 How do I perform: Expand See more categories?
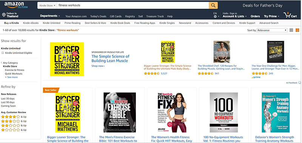coord(11,77)
